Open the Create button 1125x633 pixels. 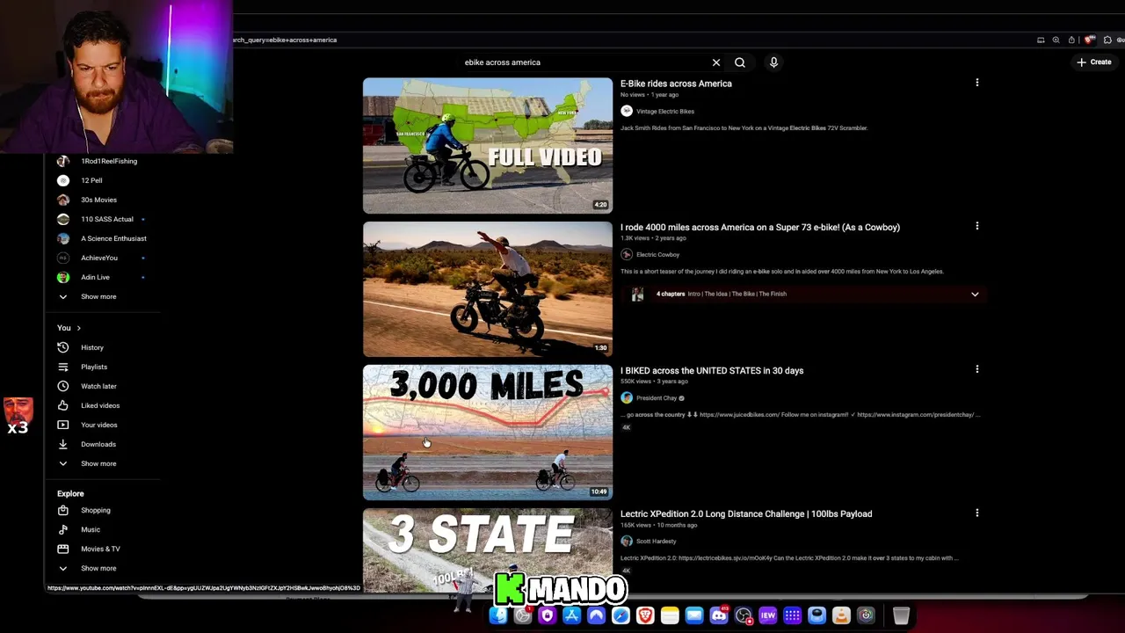pos(1094,62)
